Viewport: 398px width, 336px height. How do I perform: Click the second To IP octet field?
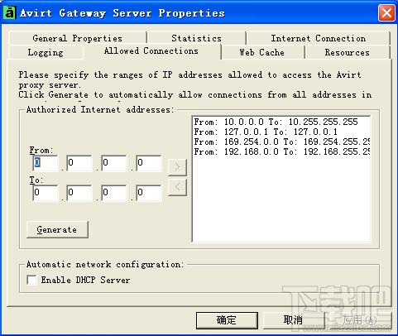(79, 193)
